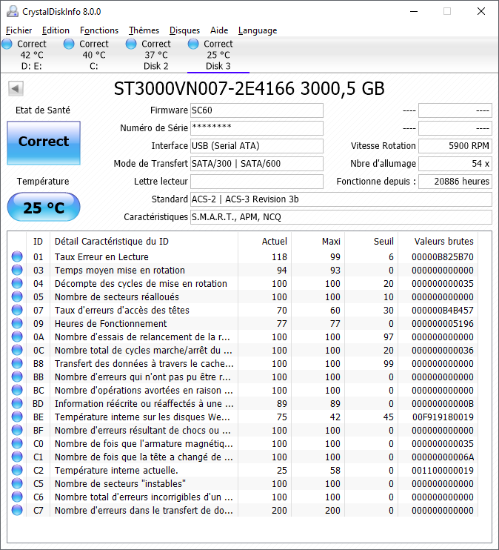
Task: Click the Valeurs brutes column header
Action: click(x=438, y=242)
